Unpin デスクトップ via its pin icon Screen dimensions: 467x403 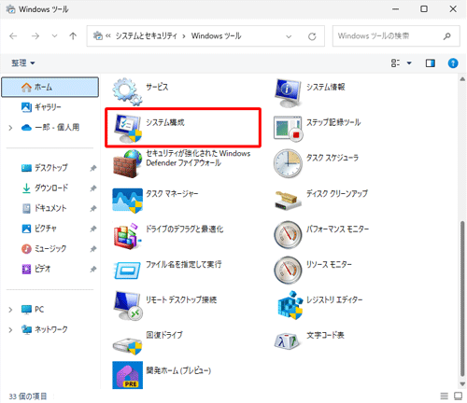[92, 168]
